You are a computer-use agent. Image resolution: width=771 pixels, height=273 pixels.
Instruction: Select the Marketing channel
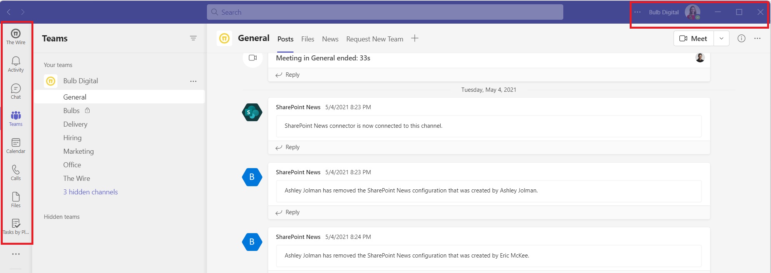(x=78, y=151)
